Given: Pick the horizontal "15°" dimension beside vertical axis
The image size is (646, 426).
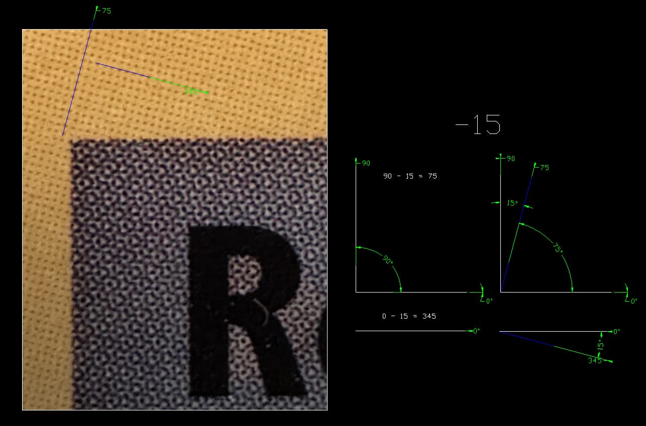Looking at the screenshot, I should 511,203.
